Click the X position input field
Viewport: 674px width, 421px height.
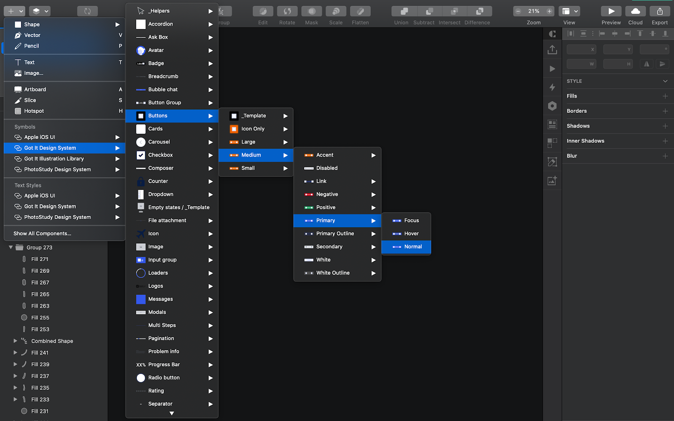click(x=581, y=50)
